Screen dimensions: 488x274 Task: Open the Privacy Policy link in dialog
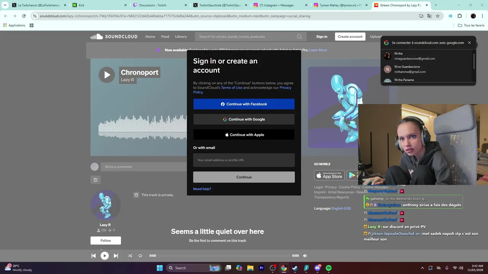(242, 90)
